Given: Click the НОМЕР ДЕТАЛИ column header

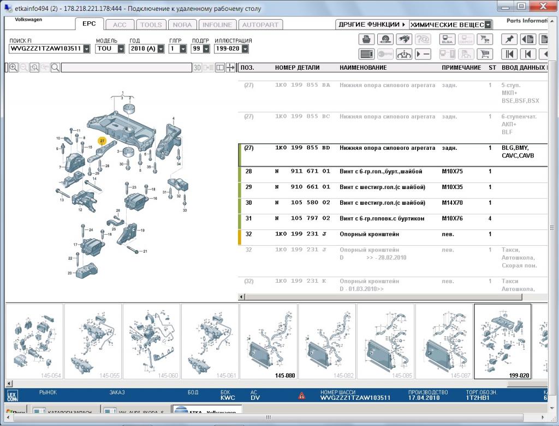Looking at the screenshot, I should pyautogui.click(x=298, y=68).
